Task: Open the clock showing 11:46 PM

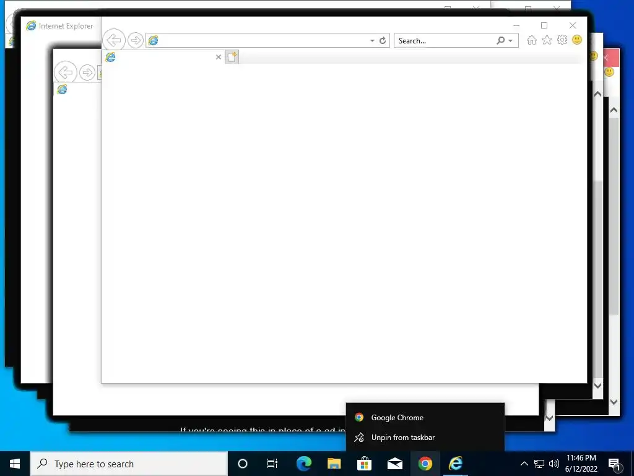Action: [x=581, y=464]
